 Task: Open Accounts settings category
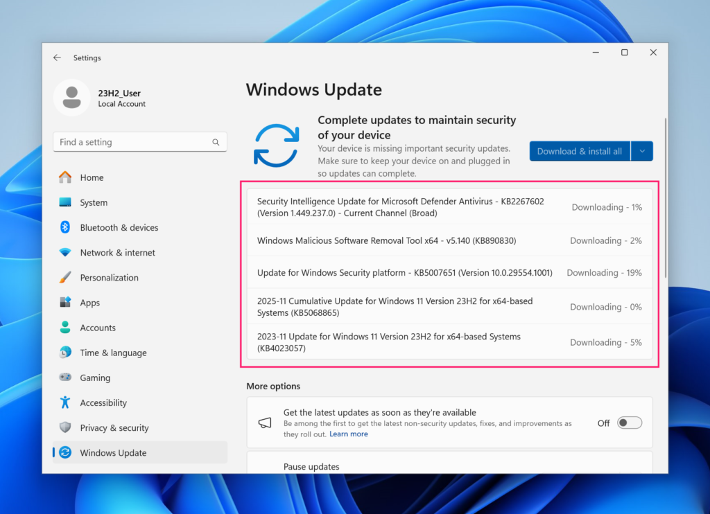[x=140, y=327]
